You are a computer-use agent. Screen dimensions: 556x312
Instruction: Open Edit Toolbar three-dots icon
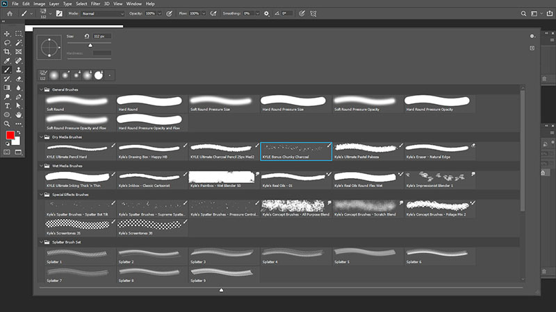pyautogui.click(x=19, y=124)
